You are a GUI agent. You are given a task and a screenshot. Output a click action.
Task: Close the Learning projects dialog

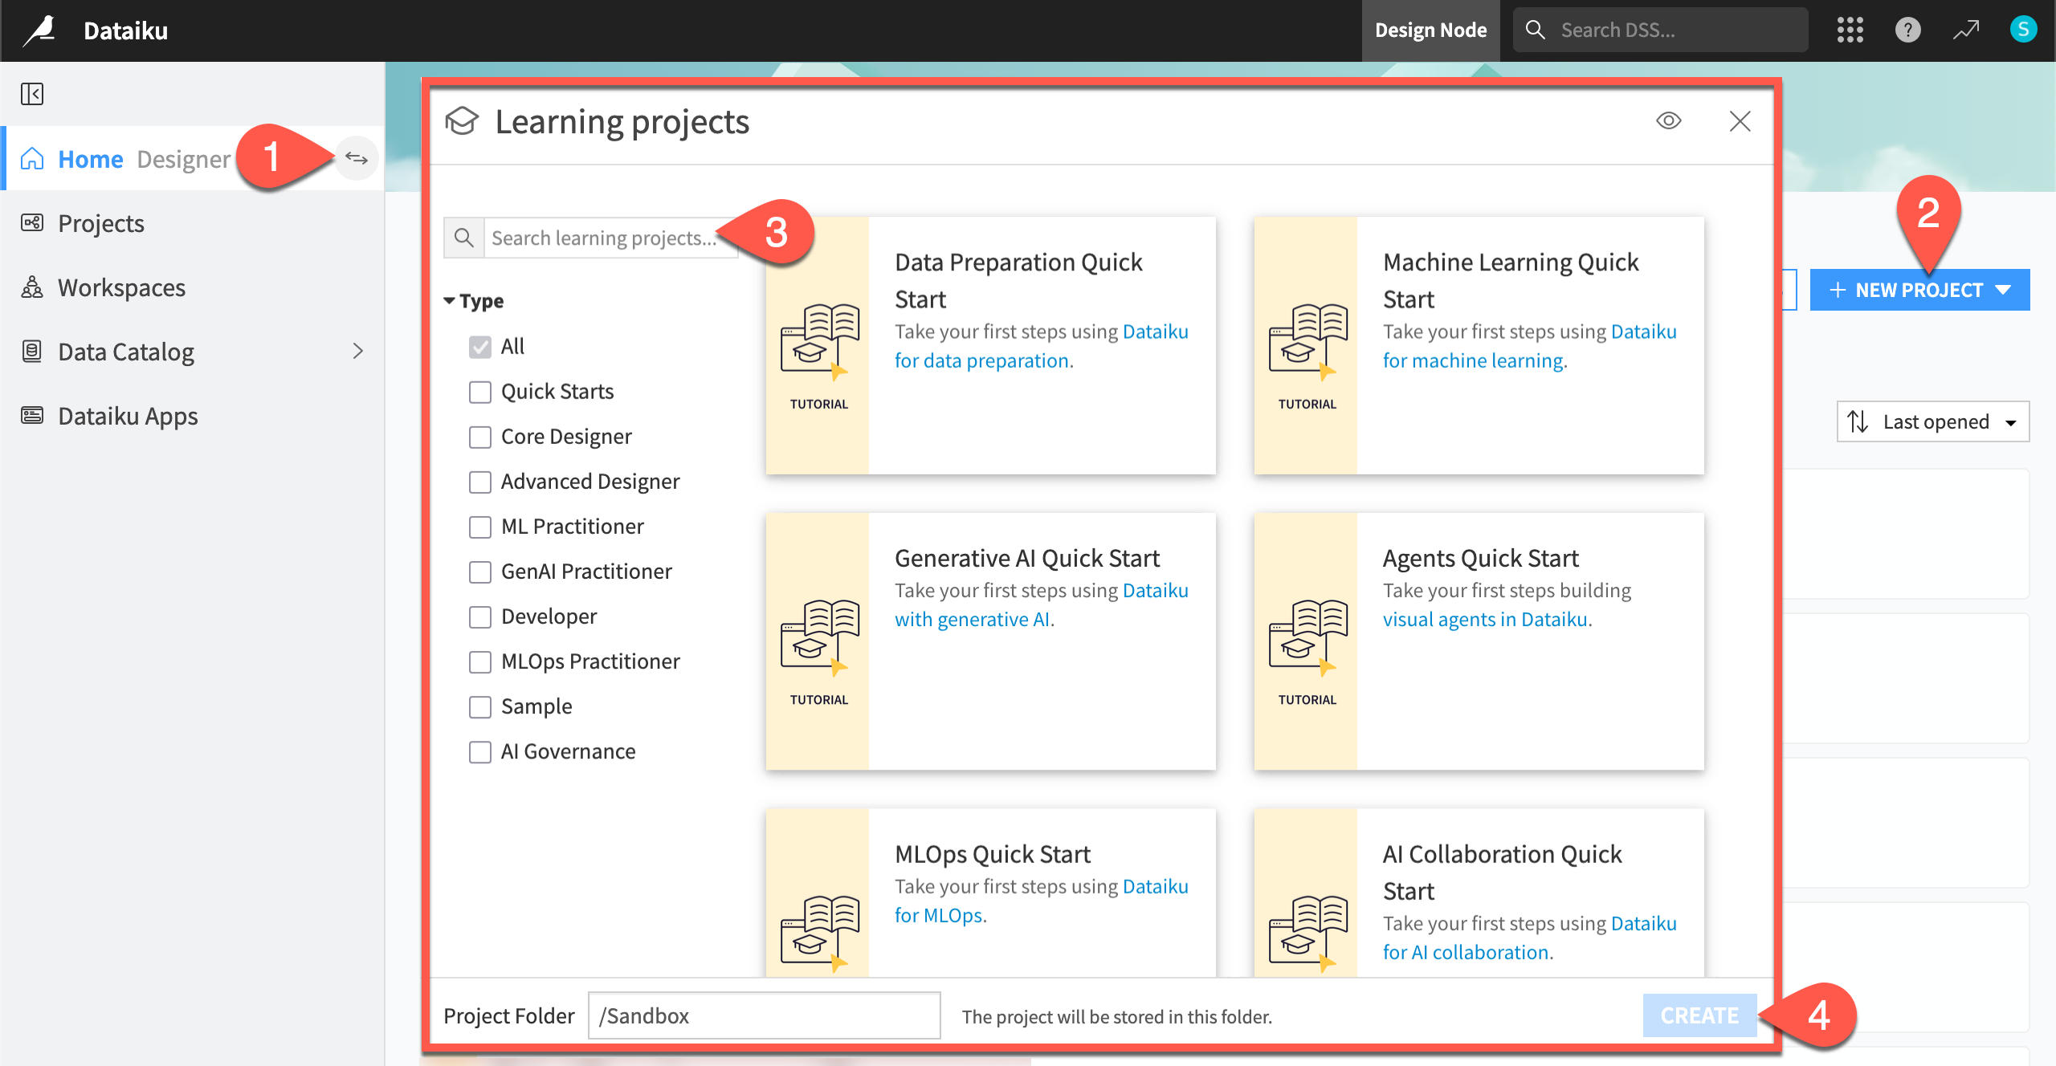point(1740,121)
